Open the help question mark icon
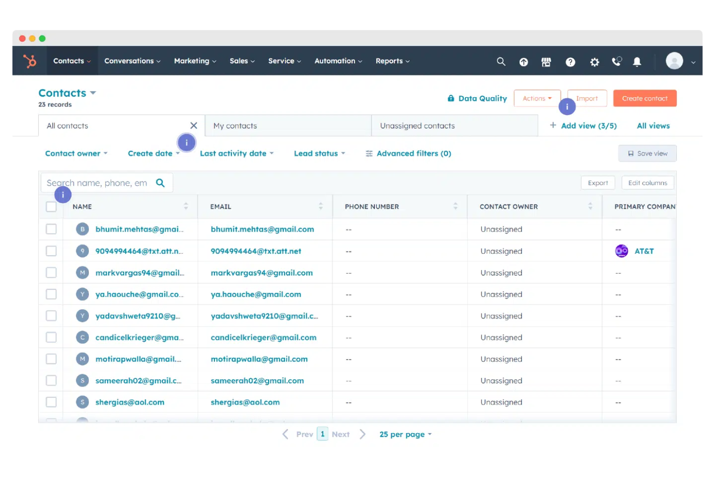Screen dimensions: 715x477 (x=571, y=62)
